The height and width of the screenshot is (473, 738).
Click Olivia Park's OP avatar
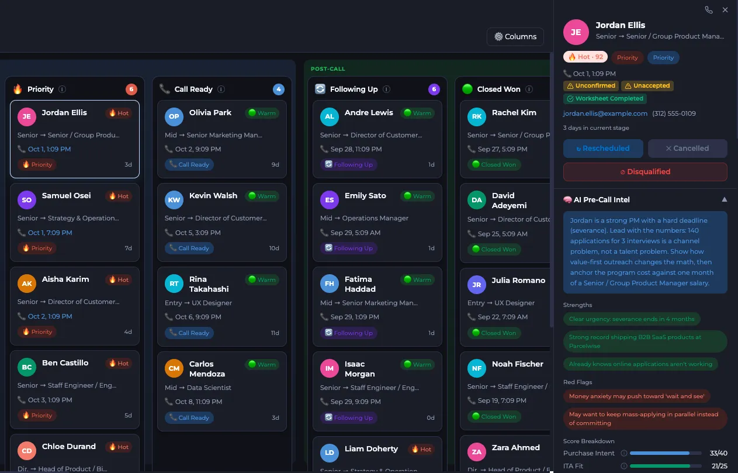click(174, 117)
